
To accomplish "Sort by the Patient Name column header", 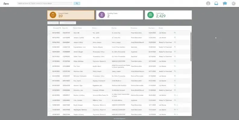I will (x=78, y=28).
